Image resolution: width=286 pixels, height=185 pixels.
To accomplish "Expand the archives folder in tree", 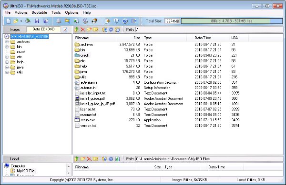I will [x=7, y=42].
